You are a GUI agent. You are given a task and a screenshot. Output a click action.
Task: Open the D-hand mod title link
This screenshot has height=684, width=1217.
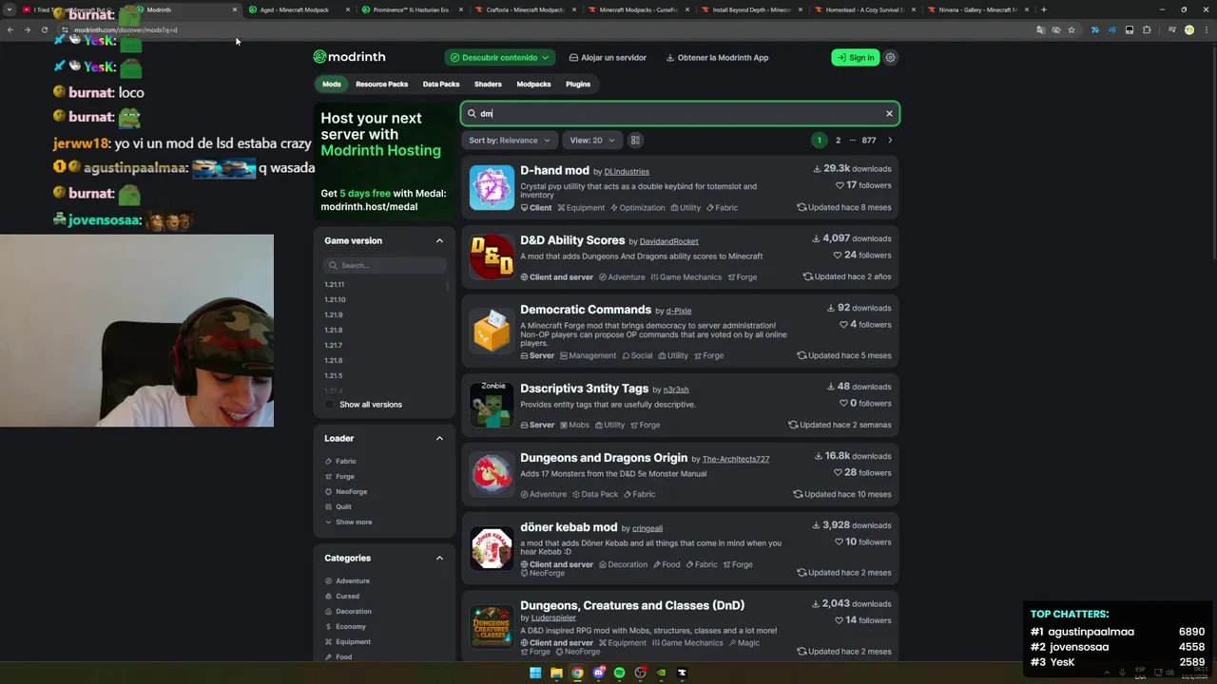tap(554, 170)
